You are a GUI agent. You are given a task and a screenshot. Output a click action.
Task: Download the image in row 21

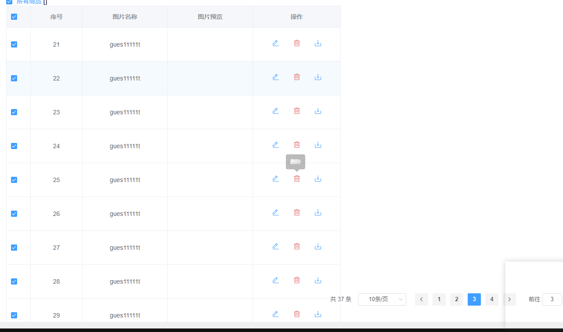[318, 43]
